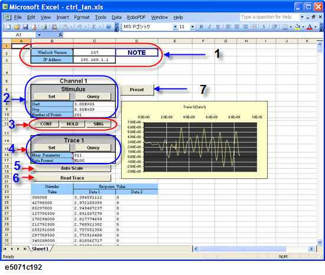Toggle Italic formatting
Viewport: 325px width, 275px height.
click(x=210, y=27)
